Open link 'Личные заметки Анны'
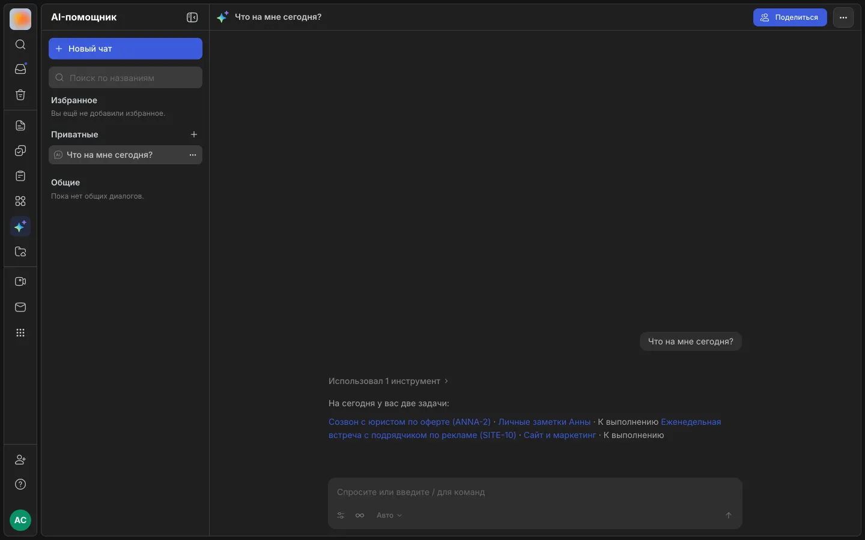865x540 pixels. tap(544, 422)
